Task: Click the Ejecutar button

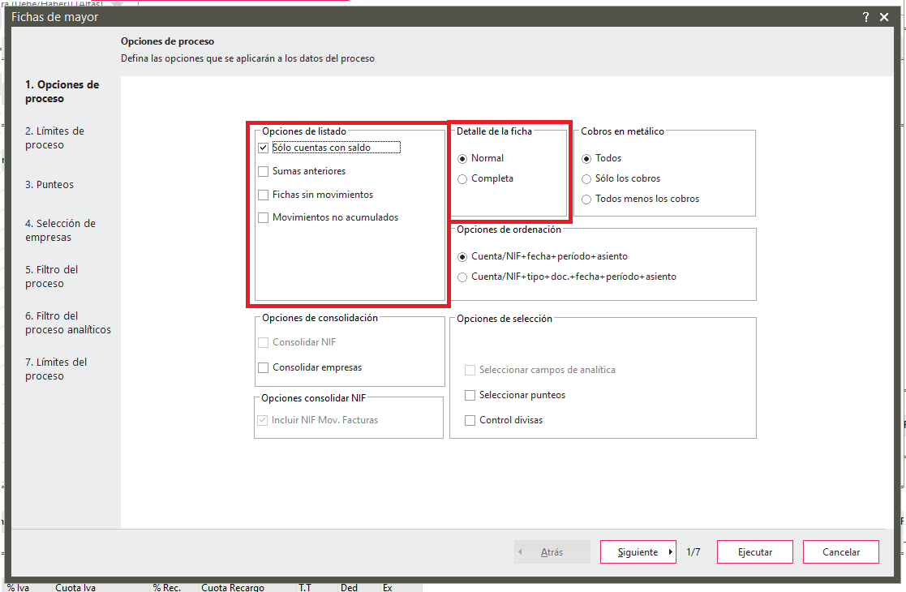Action: pyautogui.click(x=754, y=552)
